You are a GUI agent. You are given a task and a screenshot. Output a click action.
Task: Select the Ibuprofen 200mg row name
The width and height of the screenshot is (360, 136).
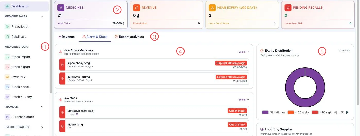point(79,77)
